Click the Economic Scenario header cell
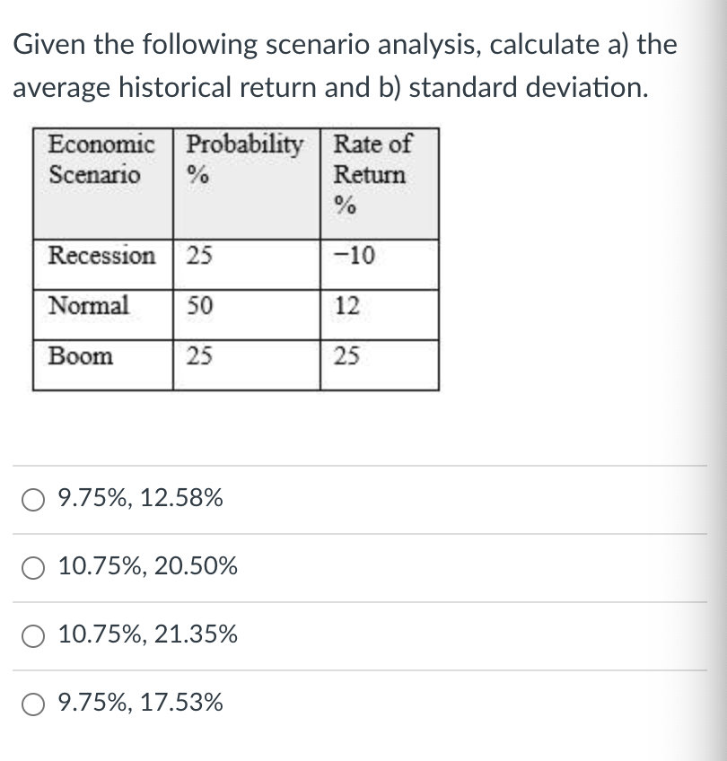The image size is (727, 761). click(102, 183)
